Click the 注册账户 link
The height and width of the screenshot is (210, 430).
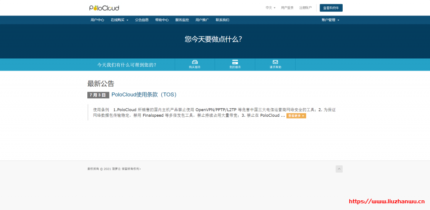click(x=305, y=8)
